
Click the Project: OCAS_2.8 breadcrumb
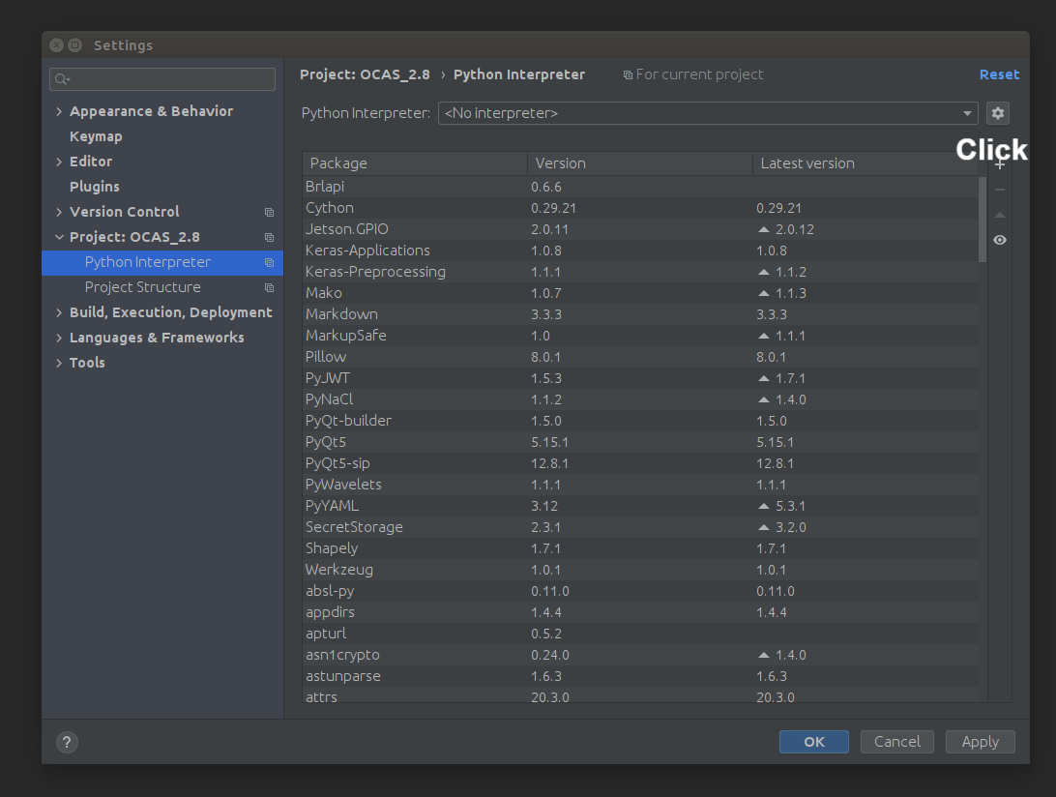coord(365,74)
